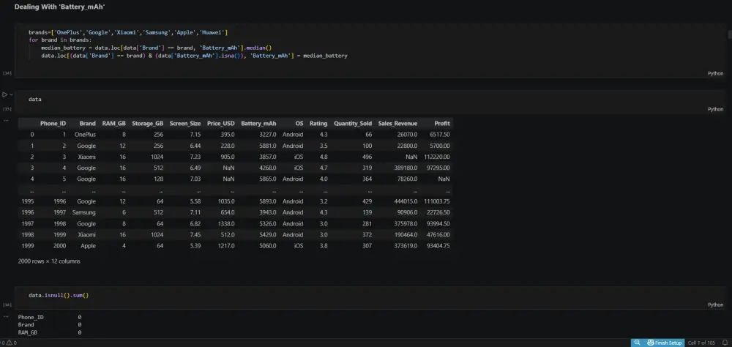Image resolution: width=732 pixels, height=347 pixels.
Task: Click the Battery_mAh column header
Action: pos(258,123)
